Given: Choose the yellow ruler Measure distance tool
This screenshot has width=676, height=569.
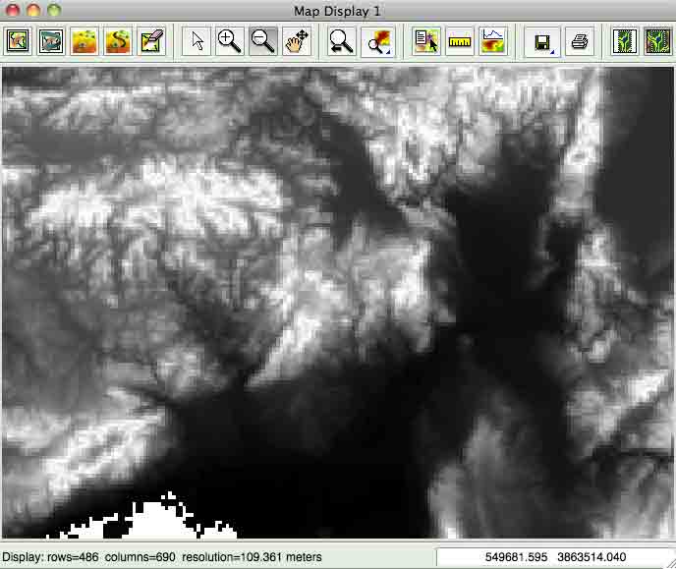Looking at the screenshot, I should [x=460, y=41].
